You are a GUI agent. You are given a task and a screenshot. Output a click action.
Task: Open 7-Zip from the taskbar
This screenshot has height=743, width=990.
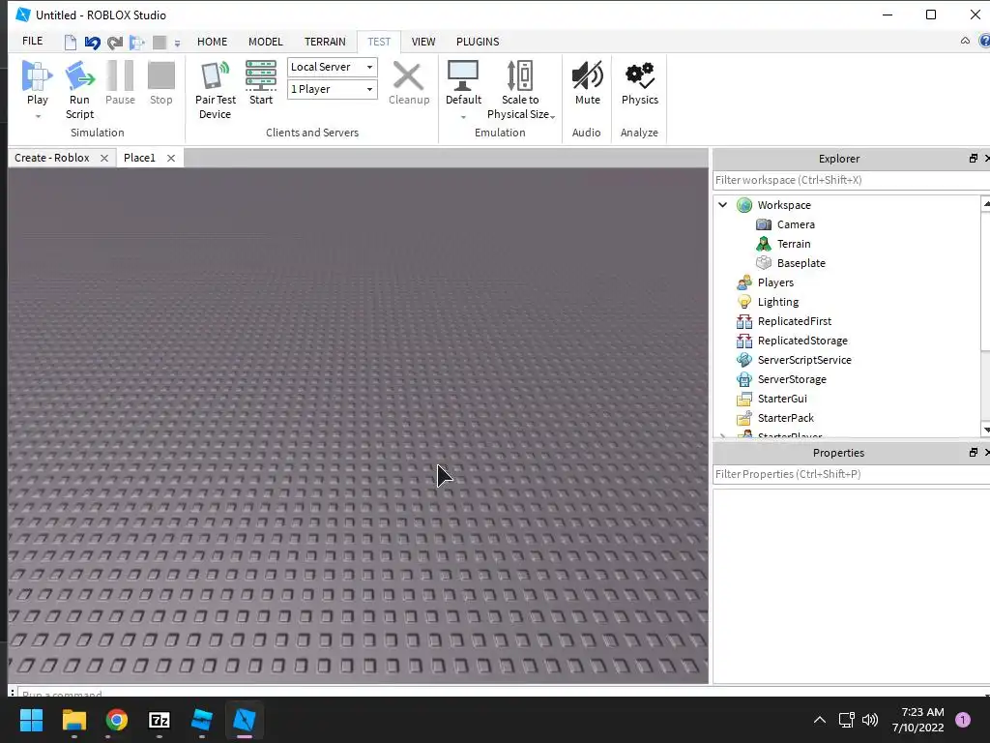160,720
